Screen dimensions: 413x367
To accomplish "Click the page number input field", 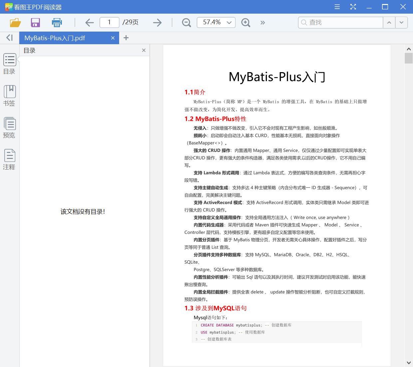I will tap(109, 22).
